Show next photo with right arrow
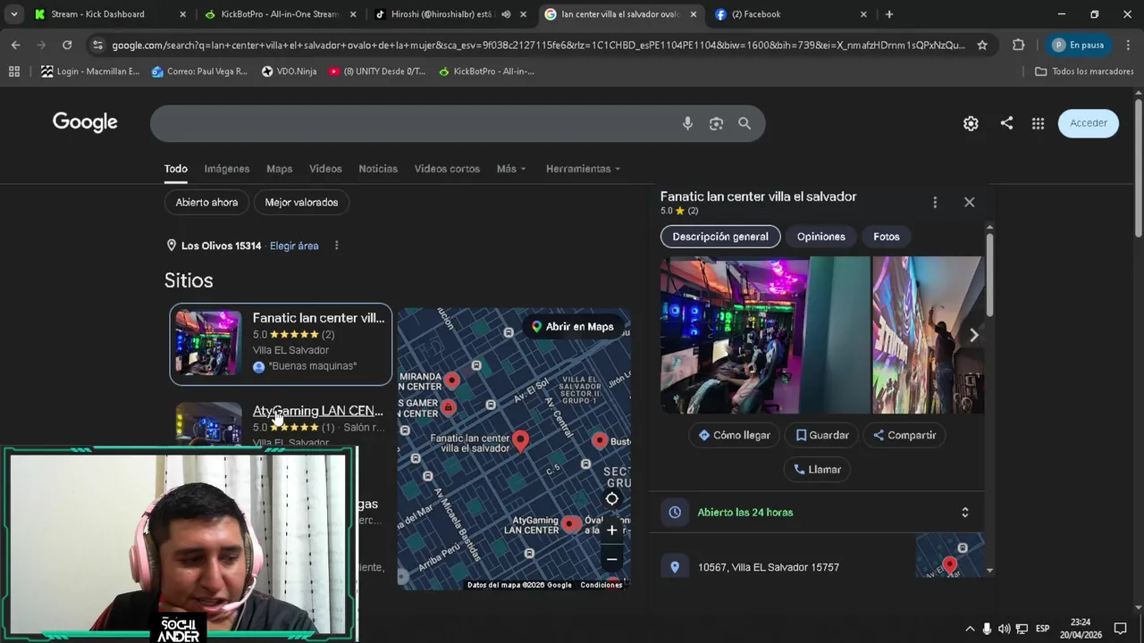The width and height of the screenshot is (1144, 643). tap(974, 335)
